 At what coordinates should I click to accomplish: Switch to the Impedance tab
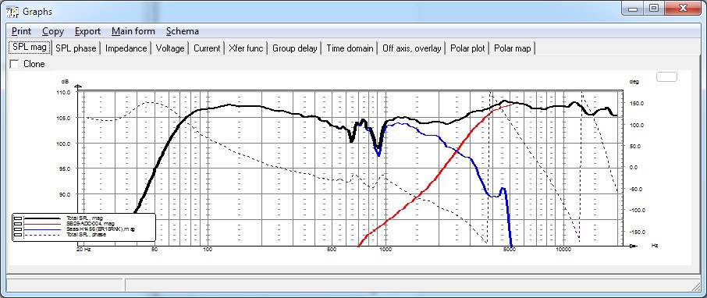(126, 48)
